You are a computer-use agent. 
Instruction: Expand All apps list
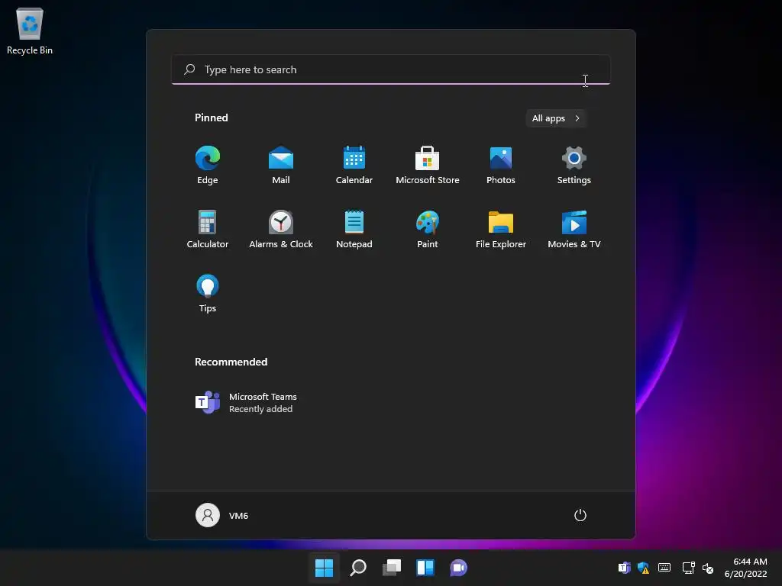pyautogui.click(x=556, y=118)
